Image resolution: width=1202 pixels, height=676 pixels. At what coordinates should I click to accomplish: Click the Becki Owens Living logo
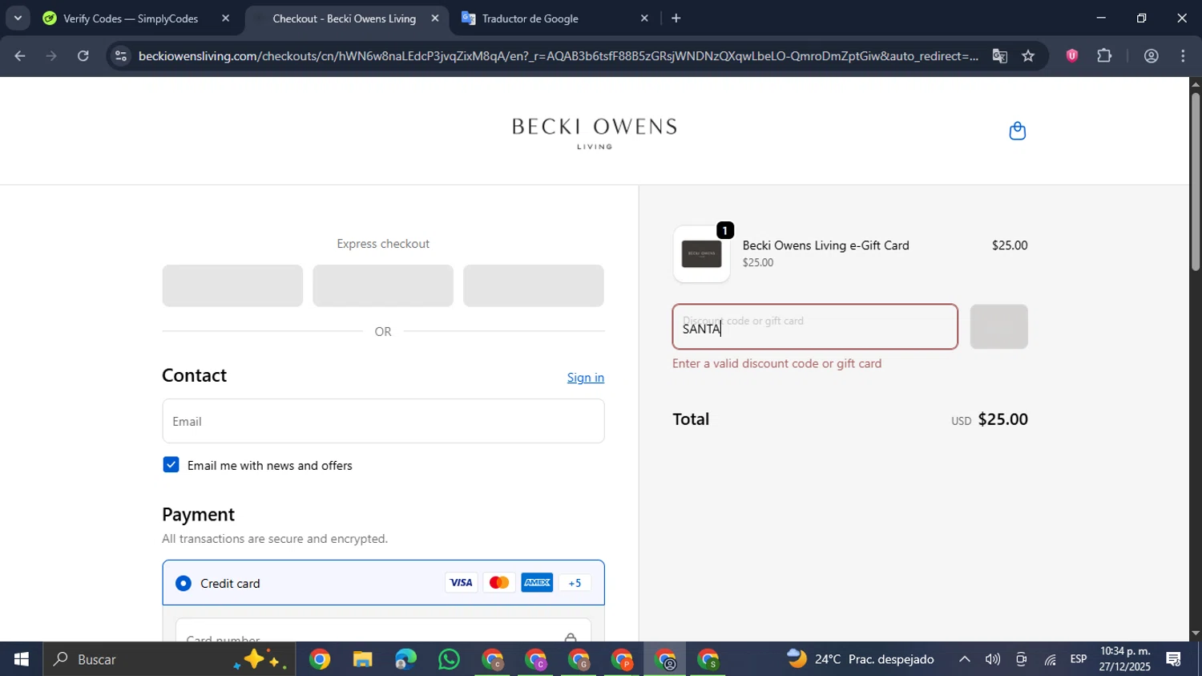595,133
